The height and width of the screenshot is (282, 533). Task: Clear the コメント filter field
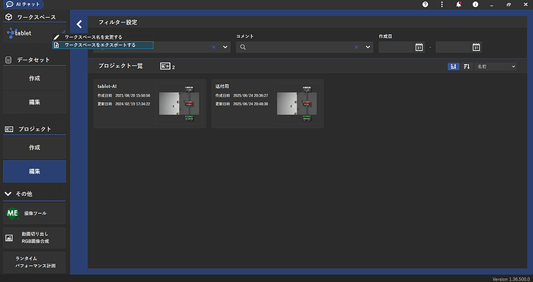(x=356, y=47)
